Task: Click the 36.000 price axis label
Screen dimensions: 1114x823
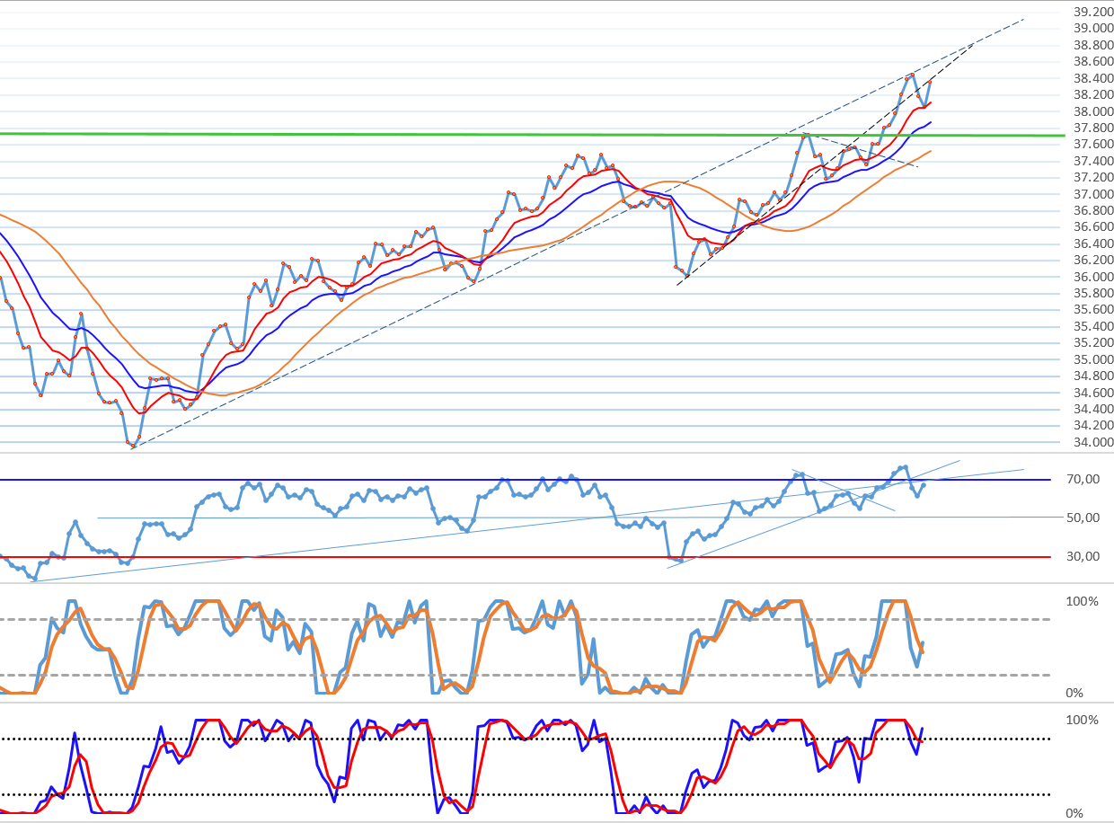Action: 1094,277
